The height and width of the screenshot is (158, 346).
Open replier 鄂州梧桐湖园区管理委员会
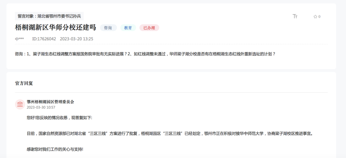tap(50, 102)
